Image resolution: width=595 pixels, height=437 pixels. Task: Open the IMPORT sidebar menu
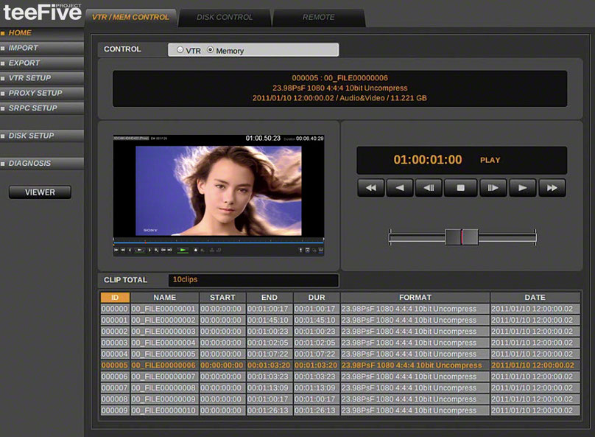24,48
